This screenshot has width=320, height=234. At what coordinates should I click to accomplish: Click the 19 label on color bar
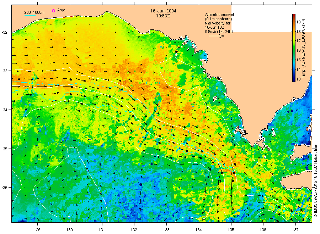[x=298, y=22]
